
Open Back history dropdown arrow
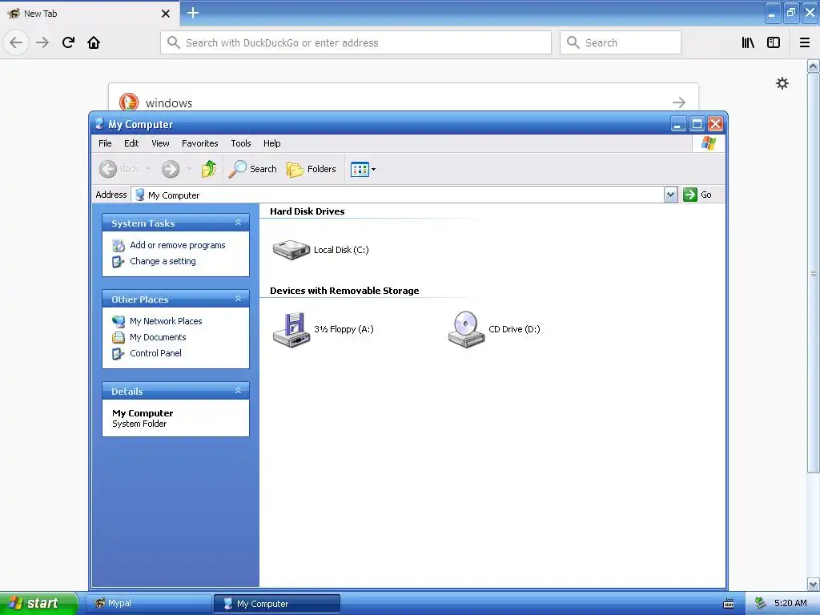coord(148,169)
